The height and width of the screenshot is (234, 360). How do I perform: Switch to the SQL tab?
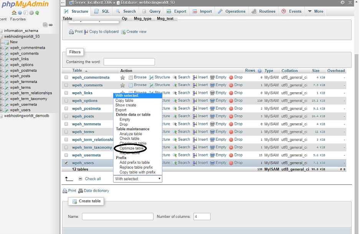(102, 12)
